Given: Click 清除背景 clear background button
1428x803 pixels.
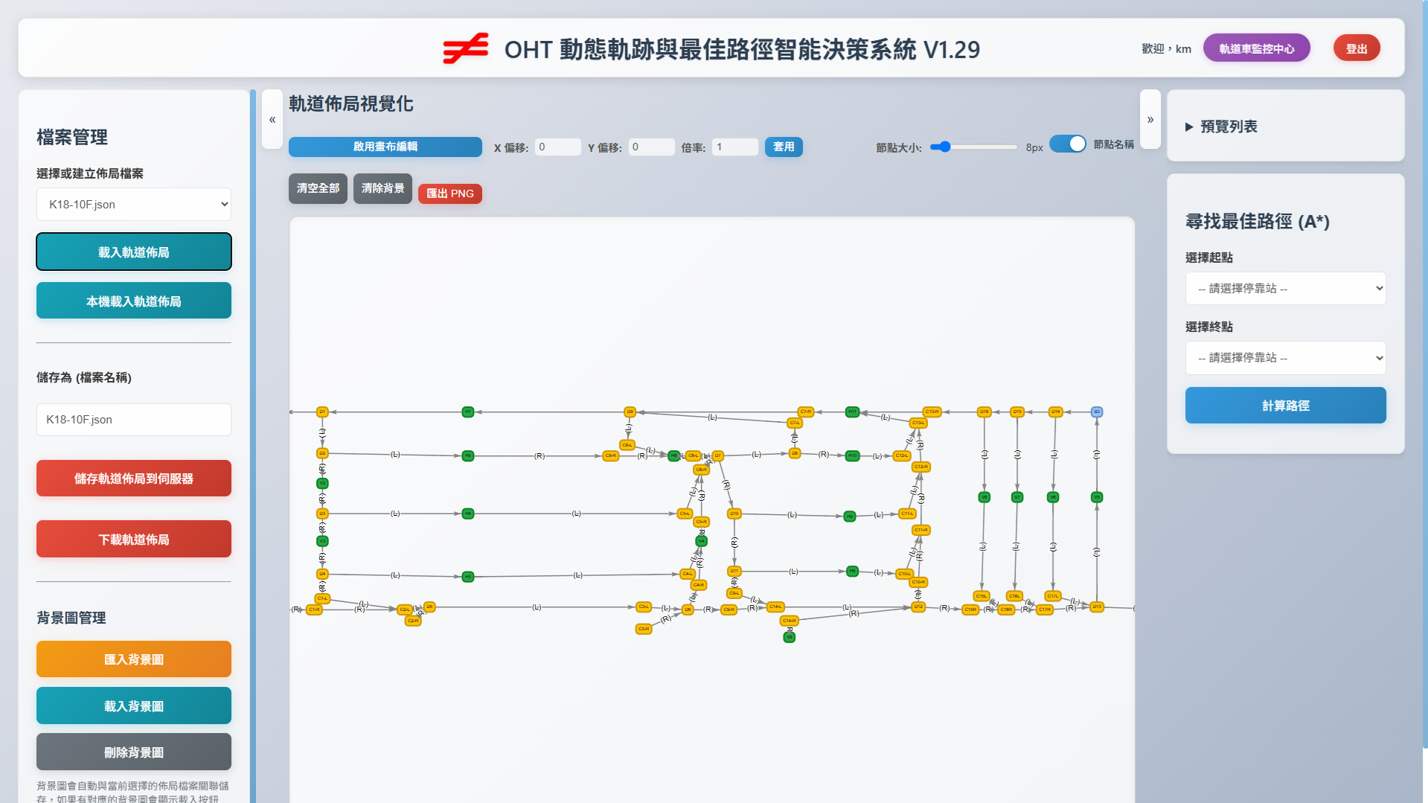Looking at the screenshot, I should pos(382,188).
